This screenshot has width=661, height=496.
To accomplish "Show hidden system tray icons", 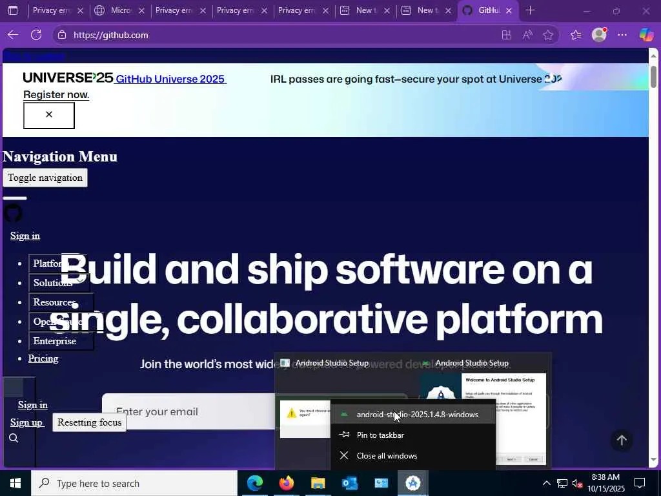I will [546, 483].
